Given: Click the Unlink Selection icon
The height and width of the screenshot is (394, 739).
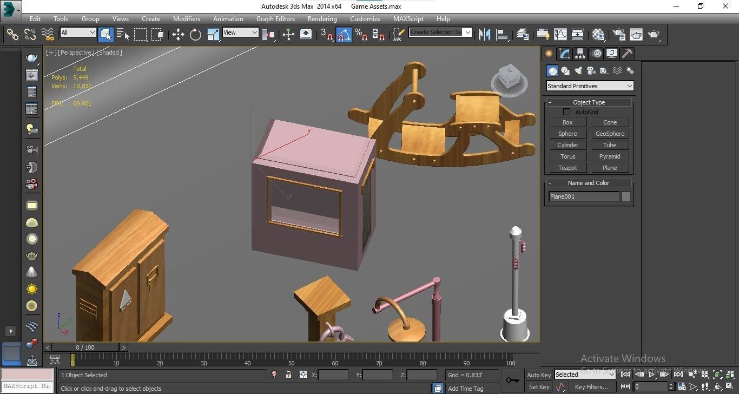Looking at the screenshot, I should point(30,35).
